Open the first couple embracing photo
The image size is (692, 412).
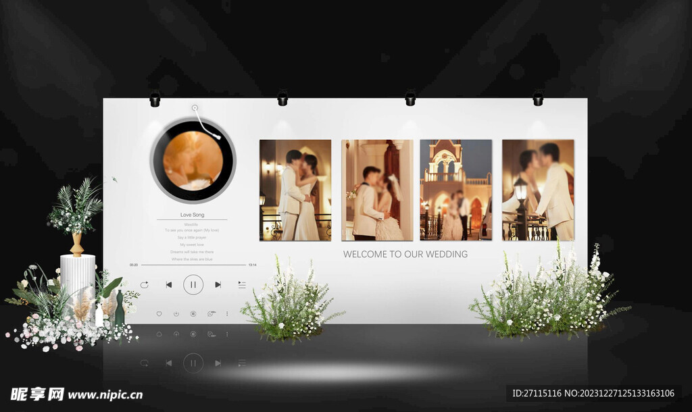coord(295,190)
